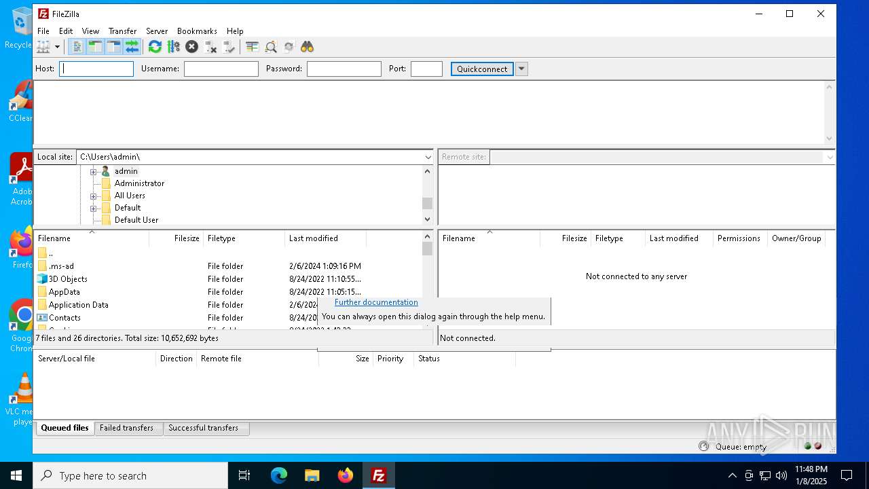Expand the All Users tree folder
Screen dimensions: 869x489
coord(94,196)
